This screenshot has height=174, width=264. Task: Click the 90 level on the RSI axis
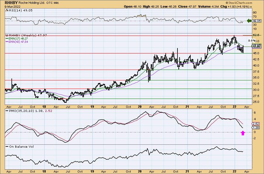tap(255, 13)
